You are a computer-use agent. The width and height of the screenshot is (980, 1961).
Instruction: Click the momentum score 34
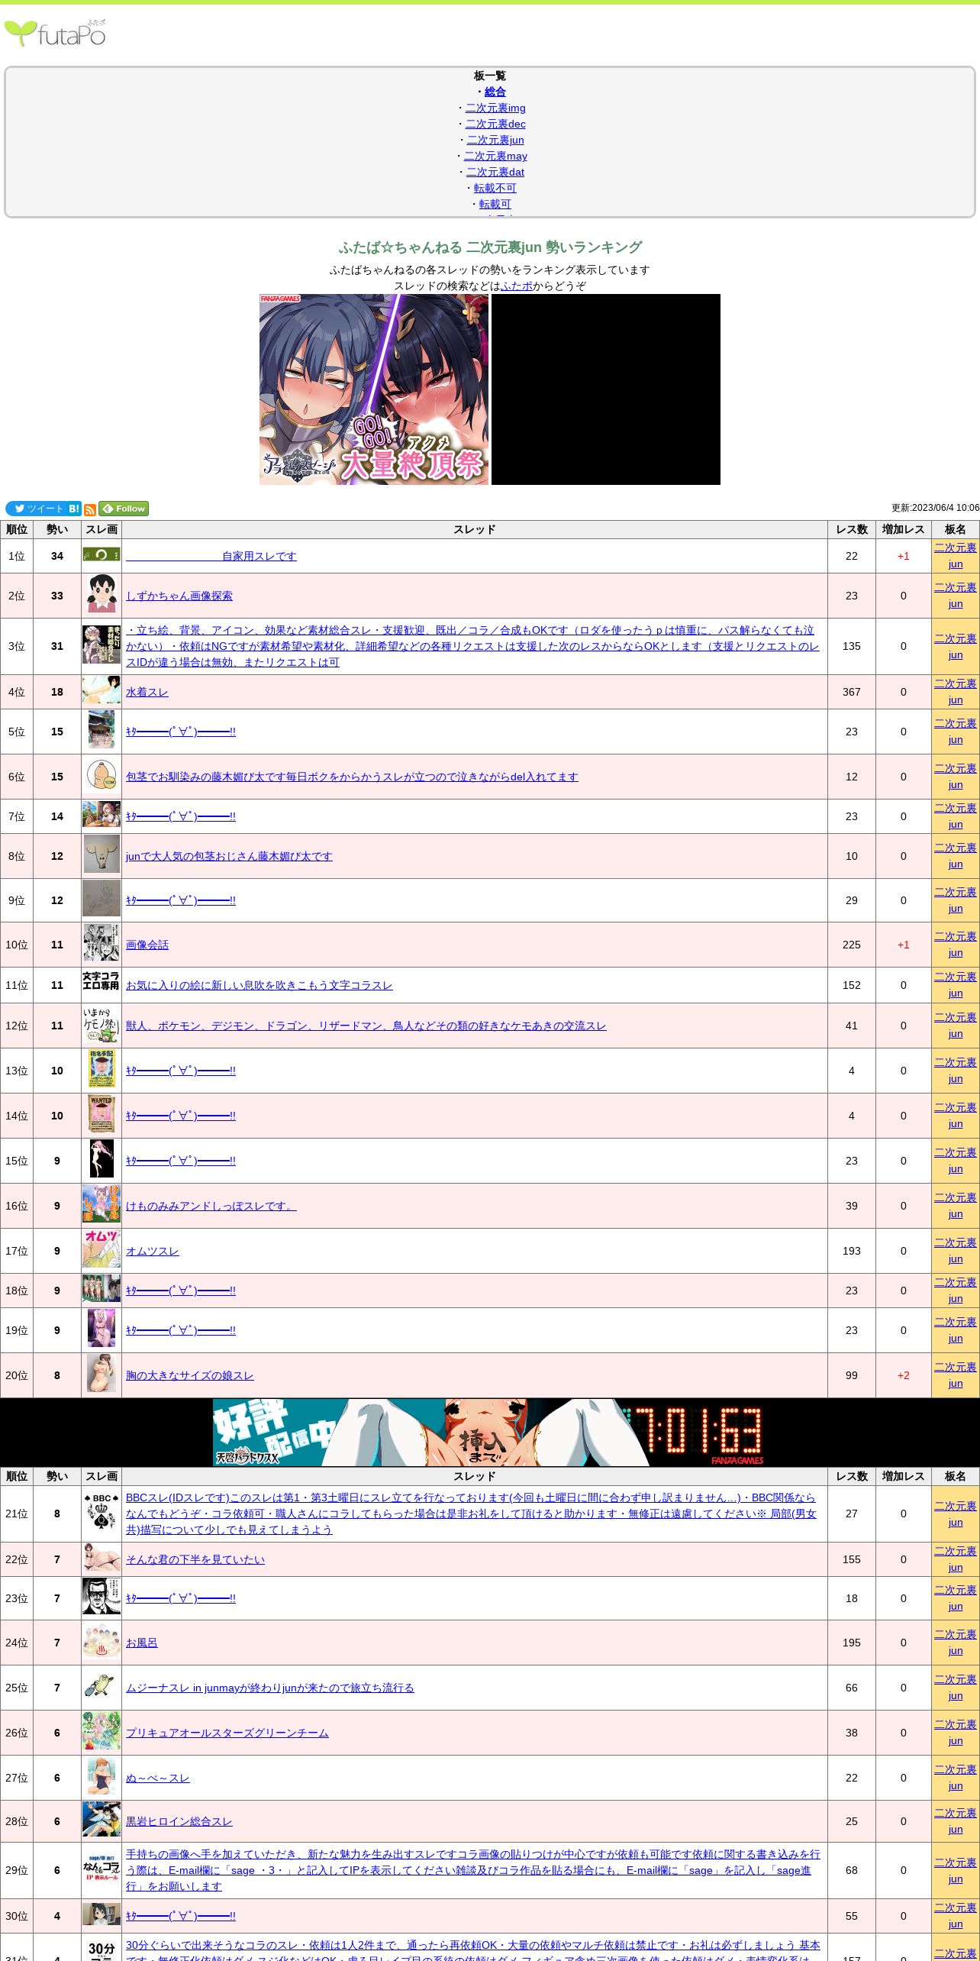tap(57, 556)
